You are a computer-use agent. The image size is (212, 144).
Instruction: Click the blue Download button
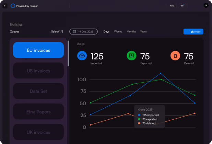(193, 32)
